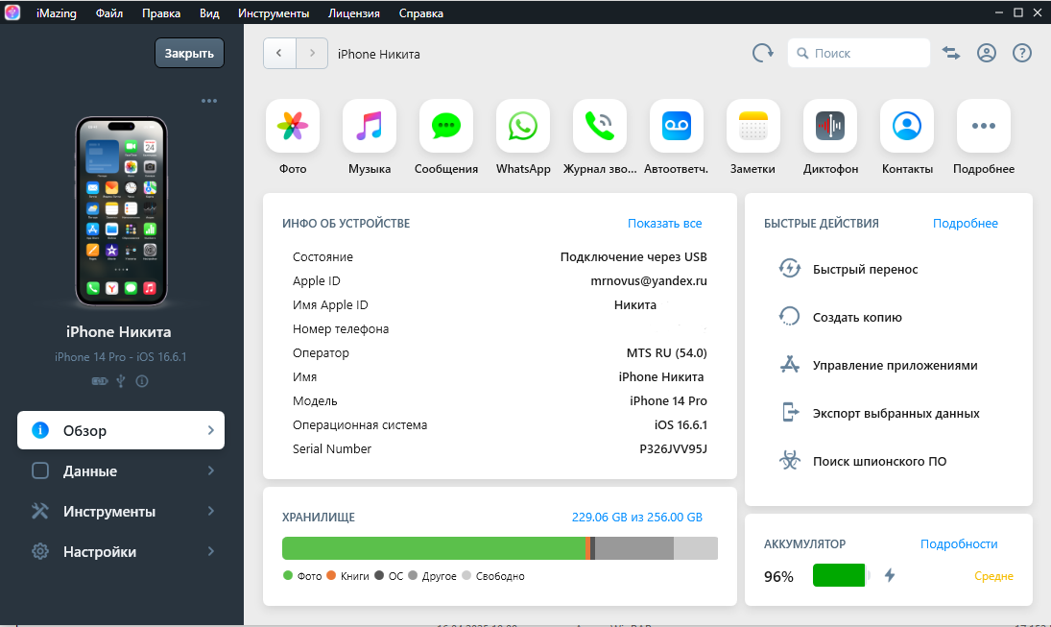Click the device info icon under iPhone name
Viewport: 1051px width, 627px height.
[x=142, y=381]
